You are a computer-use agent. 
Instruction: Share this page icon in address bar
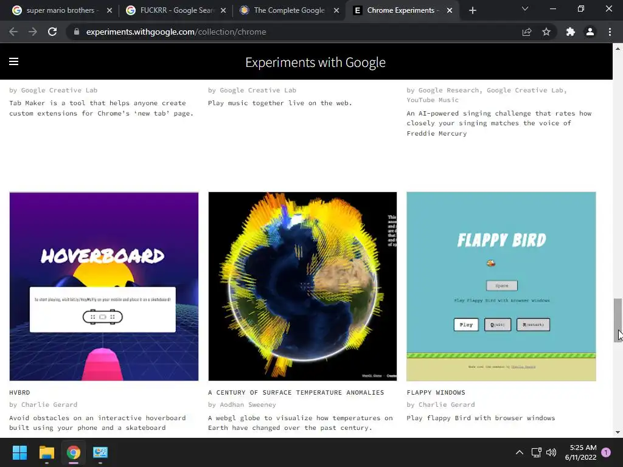(x=527, y=32)
